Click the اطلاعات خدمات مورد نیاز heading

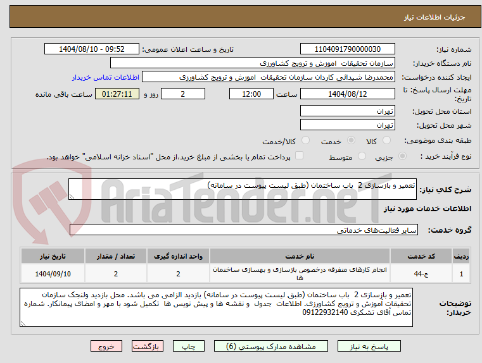428,209
